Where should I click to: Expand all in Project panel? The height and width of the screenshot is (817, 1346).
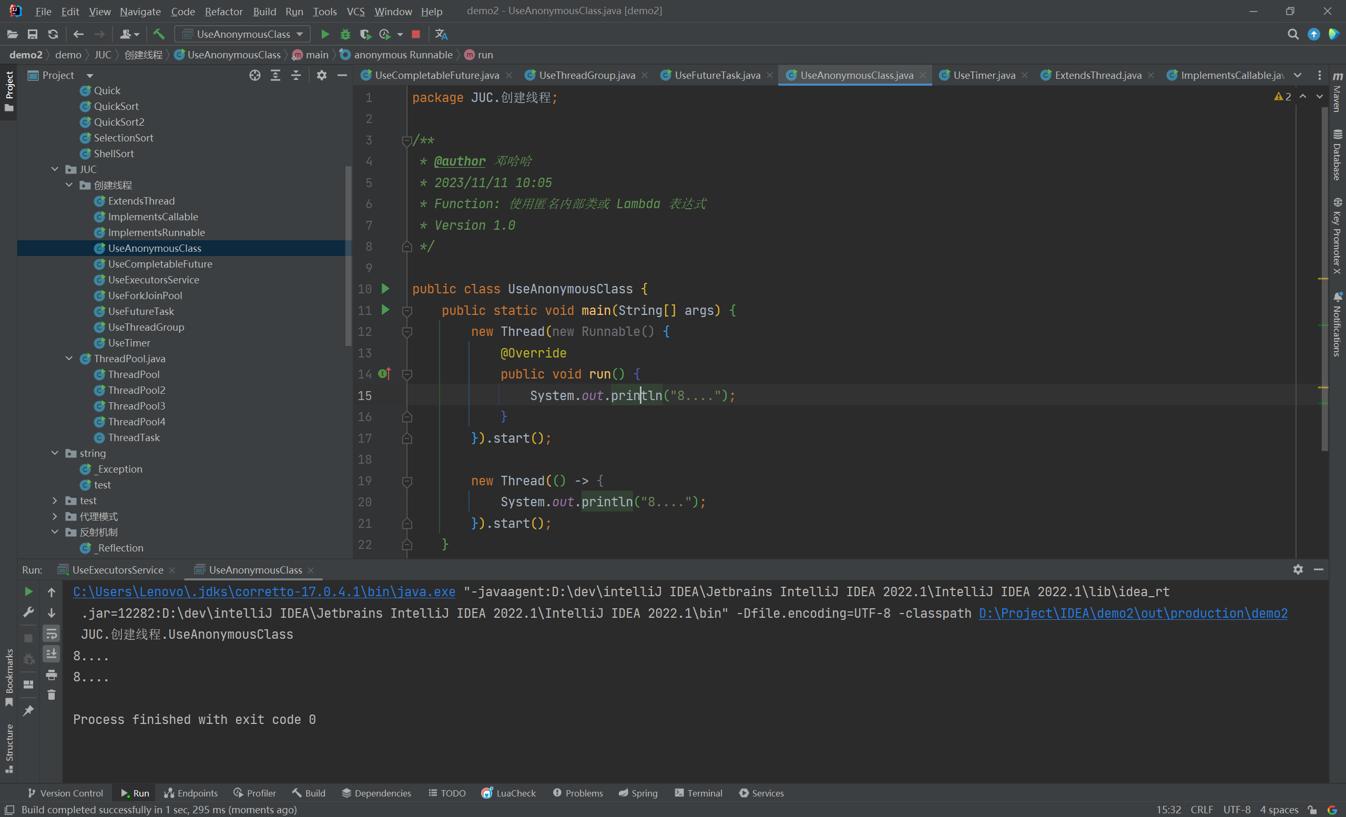point(276,75)
